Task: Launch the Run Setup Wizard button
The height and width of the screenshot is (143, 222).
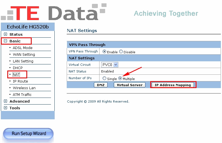Action: click(x=29, y=134)
